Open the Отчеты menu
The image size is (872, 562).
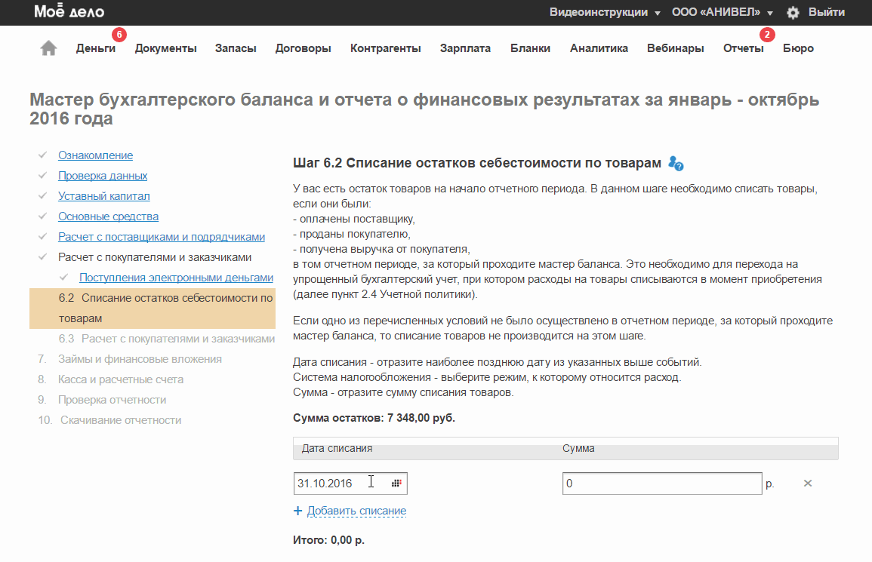(x=743, y=48)
